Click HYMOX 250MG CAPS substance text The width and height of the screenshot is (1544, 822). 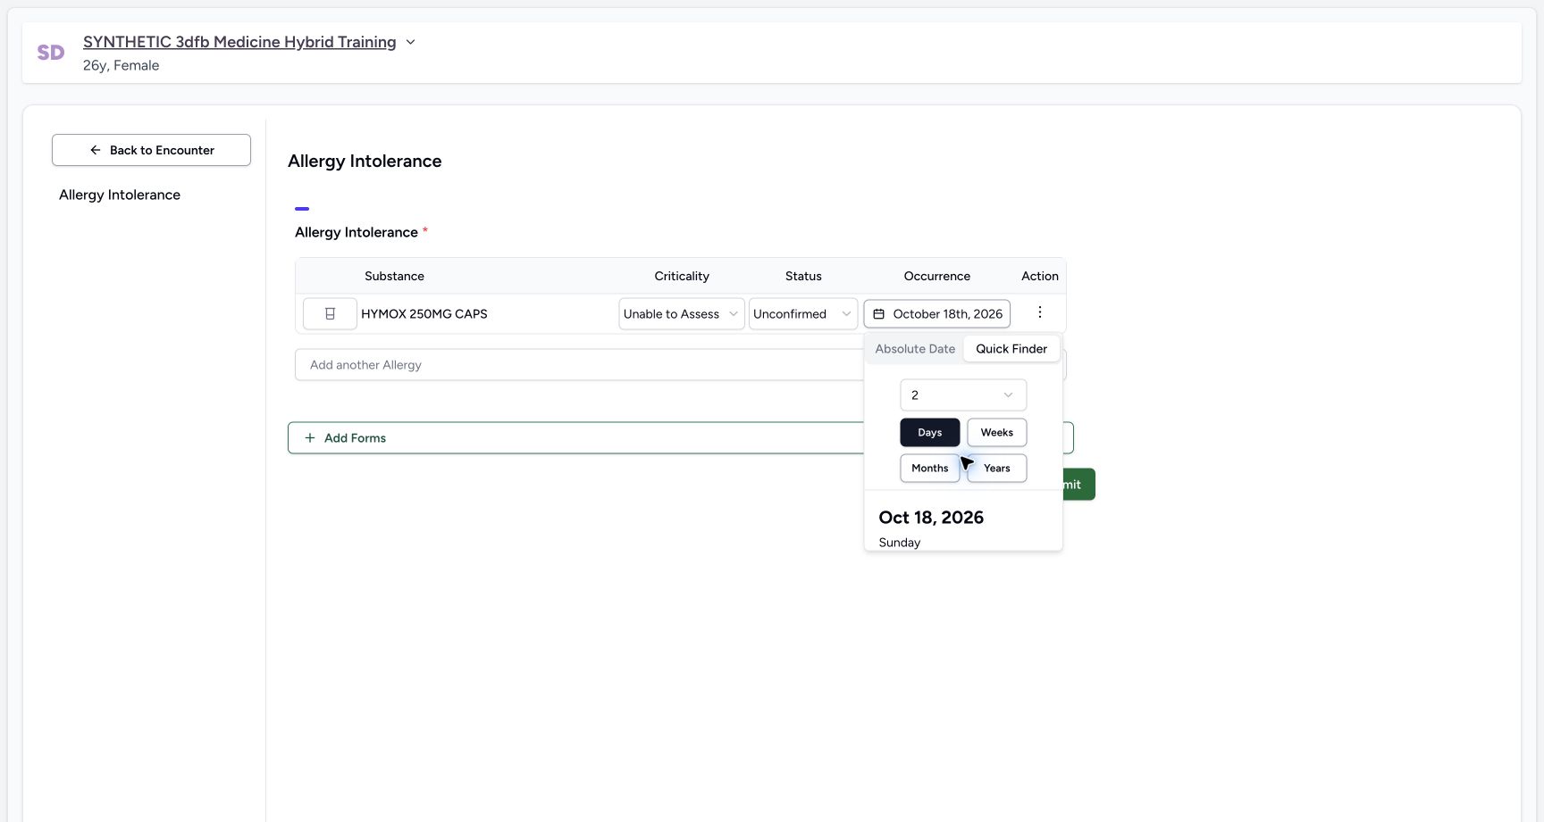424,314
